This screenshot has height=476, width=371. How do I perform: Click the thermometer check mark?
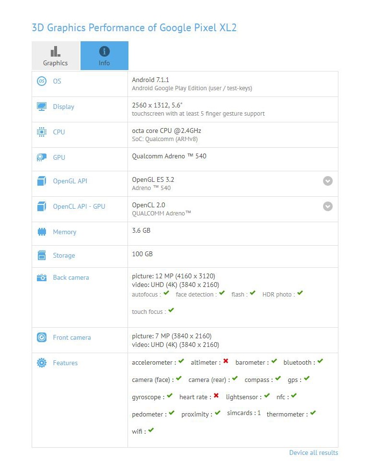[x=313, y=413]
